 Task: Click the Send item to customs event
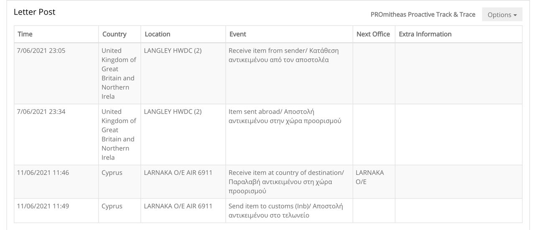coord(285,211)
